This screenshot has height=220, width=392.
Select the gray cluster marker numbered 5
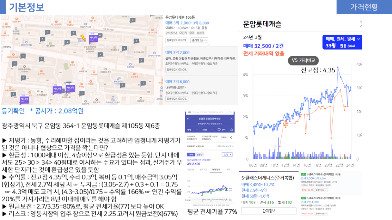coord(15,64)
